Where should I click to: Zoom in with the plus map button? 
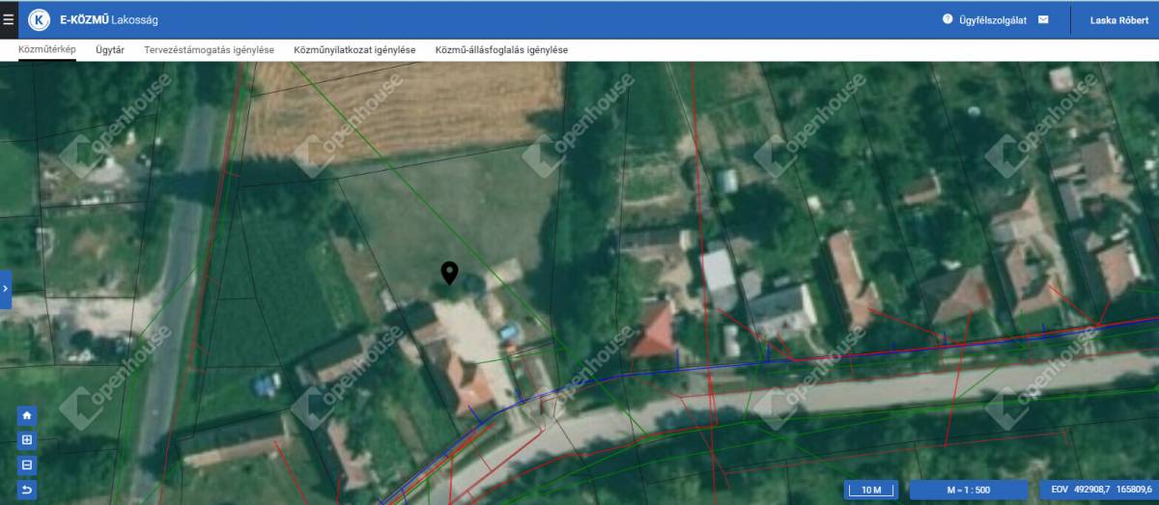point(27,440)
